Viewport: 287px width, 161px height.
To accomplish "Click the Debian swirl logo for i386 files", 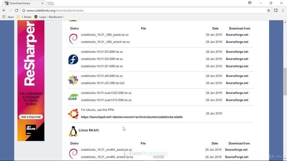I will pyautogui.click(x=74, y=39).
